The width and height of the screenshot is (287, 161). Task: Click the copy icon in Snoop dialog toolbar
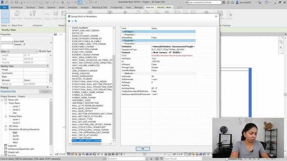76,21
